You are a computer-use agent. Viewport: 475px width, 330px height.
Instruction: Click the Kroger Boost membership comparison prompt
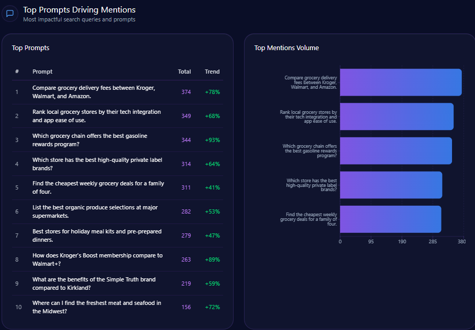pyautogui.click(x=98, y=260)
